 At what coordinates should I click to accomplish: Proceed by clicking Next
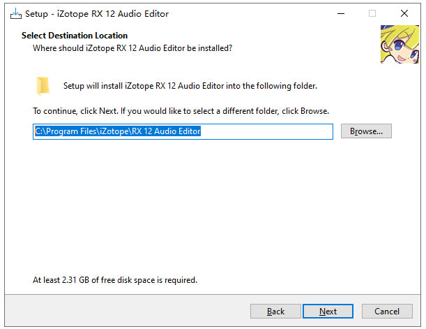tap(328, 311)
